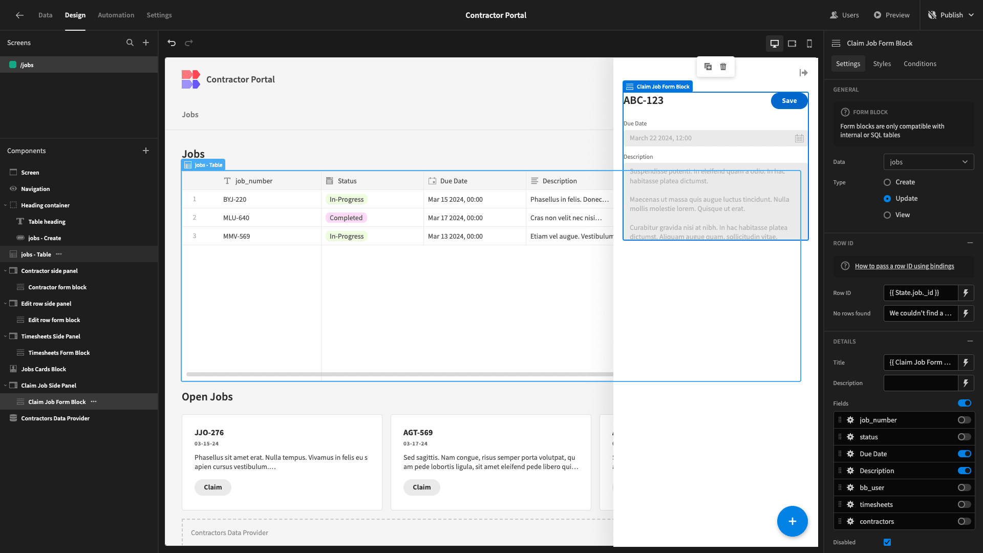
Task: Add a component with plus icon
Action: [146, 151]
